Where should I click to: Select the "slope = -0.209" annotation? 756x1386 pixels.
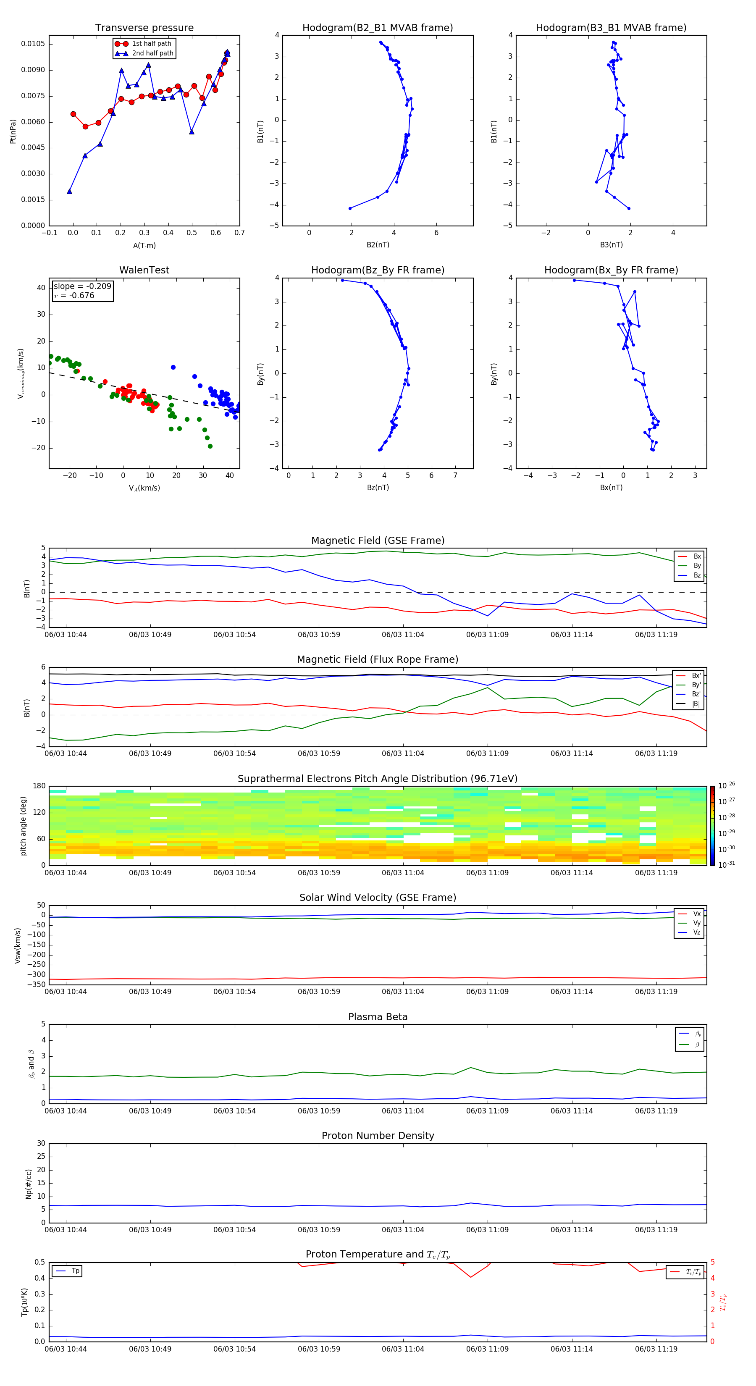82,286
